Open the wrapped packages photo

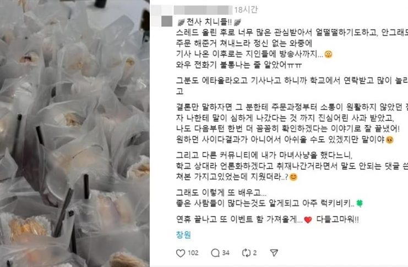(75, 133)
